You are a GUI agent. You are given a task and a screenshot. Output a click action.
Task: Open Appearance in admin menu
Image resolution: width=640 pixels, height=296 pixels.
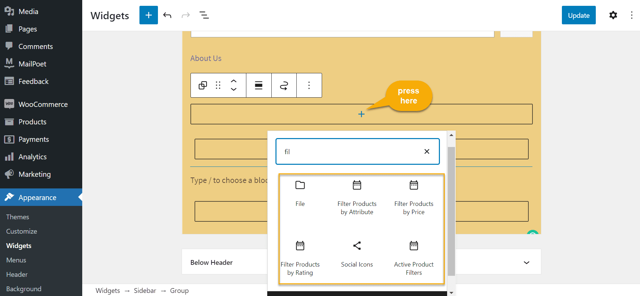tap(41, 197)
